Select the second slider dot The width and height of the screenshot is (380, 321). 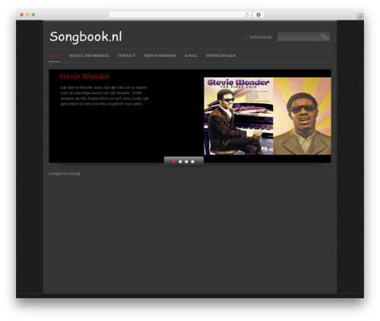[x=180, y=162]
